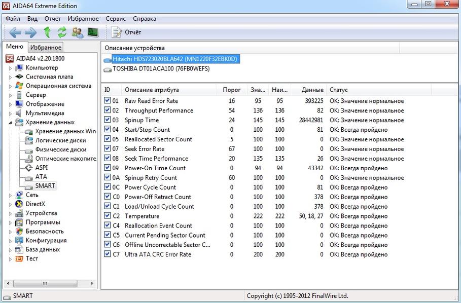
Task: Click the Отчёт report page icon
Action: click(x=116, y=32)
